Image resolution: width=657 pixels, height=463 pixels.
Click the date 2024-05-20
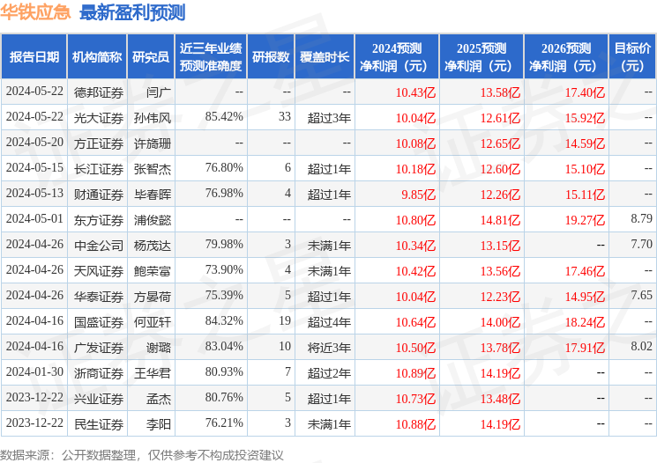pos(34,143)
